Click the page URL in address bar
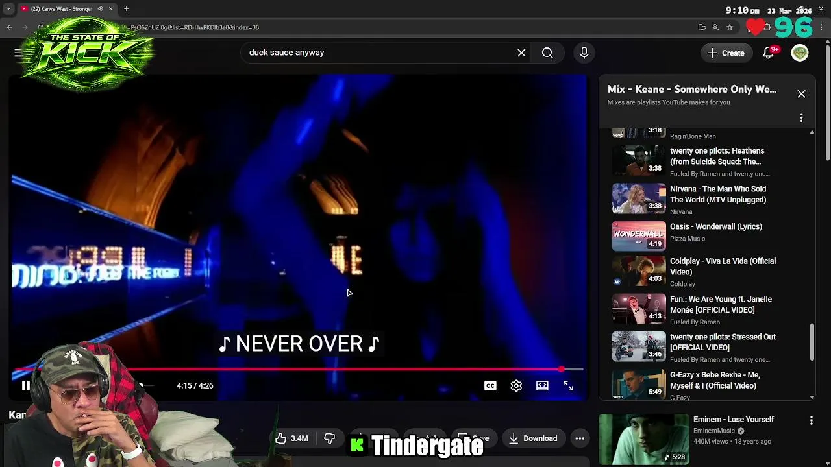This screenshot has width=831, height=467. [x=195, y=27]
